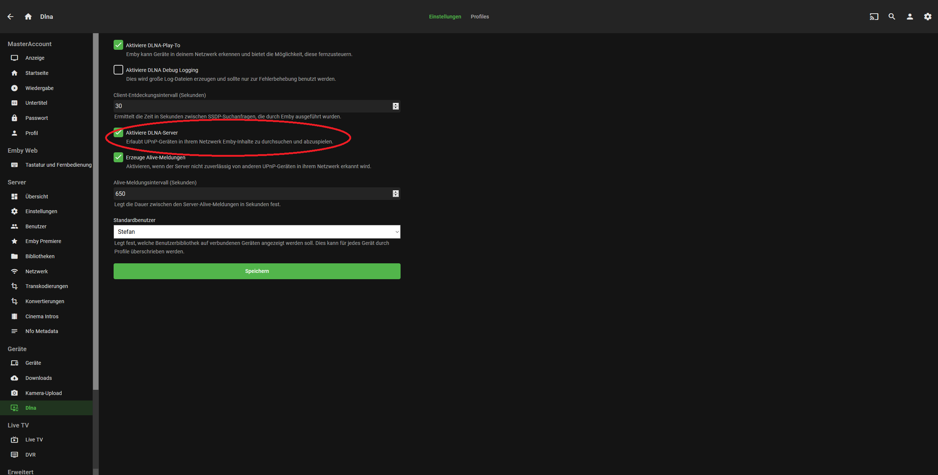This screenshot has height=475, width=938.
Task: Click the Netzwerk wifi icon
Action: pyautogui.click(x=14, y=271)
